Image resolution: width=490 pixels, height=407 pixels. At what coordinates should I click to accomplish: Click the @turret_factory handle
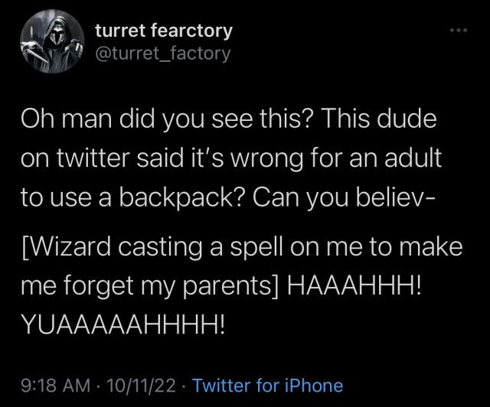pyautogui.click(x=162, y=54)
